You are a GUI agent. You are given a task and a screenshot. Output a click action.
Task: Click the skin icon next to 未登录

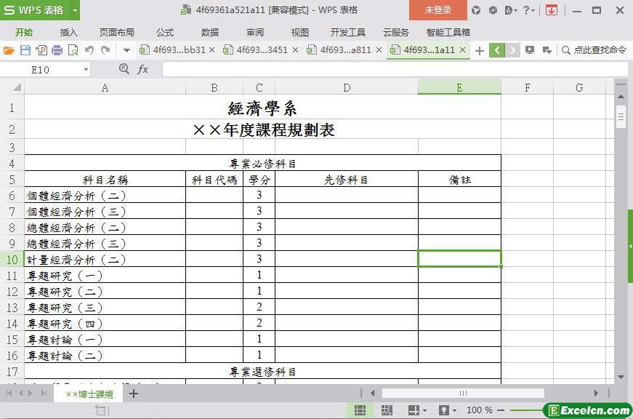tap(476, 10)
